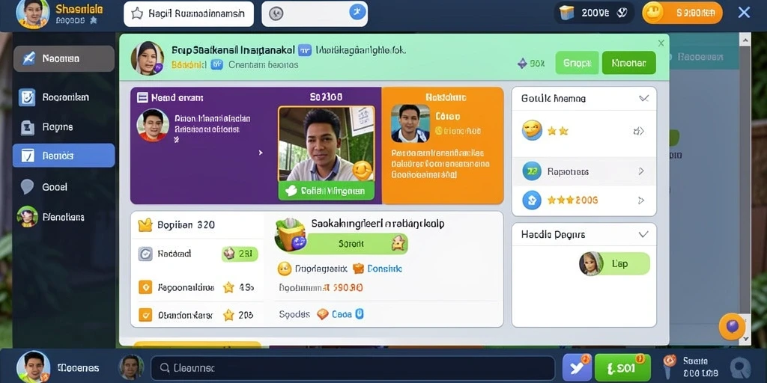
Task: Toggle the round checkbox beside Radand
Action: coord(145,254)
